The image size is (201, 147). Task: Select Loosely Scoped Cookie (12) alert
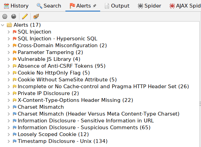click(x=53, y=134)
